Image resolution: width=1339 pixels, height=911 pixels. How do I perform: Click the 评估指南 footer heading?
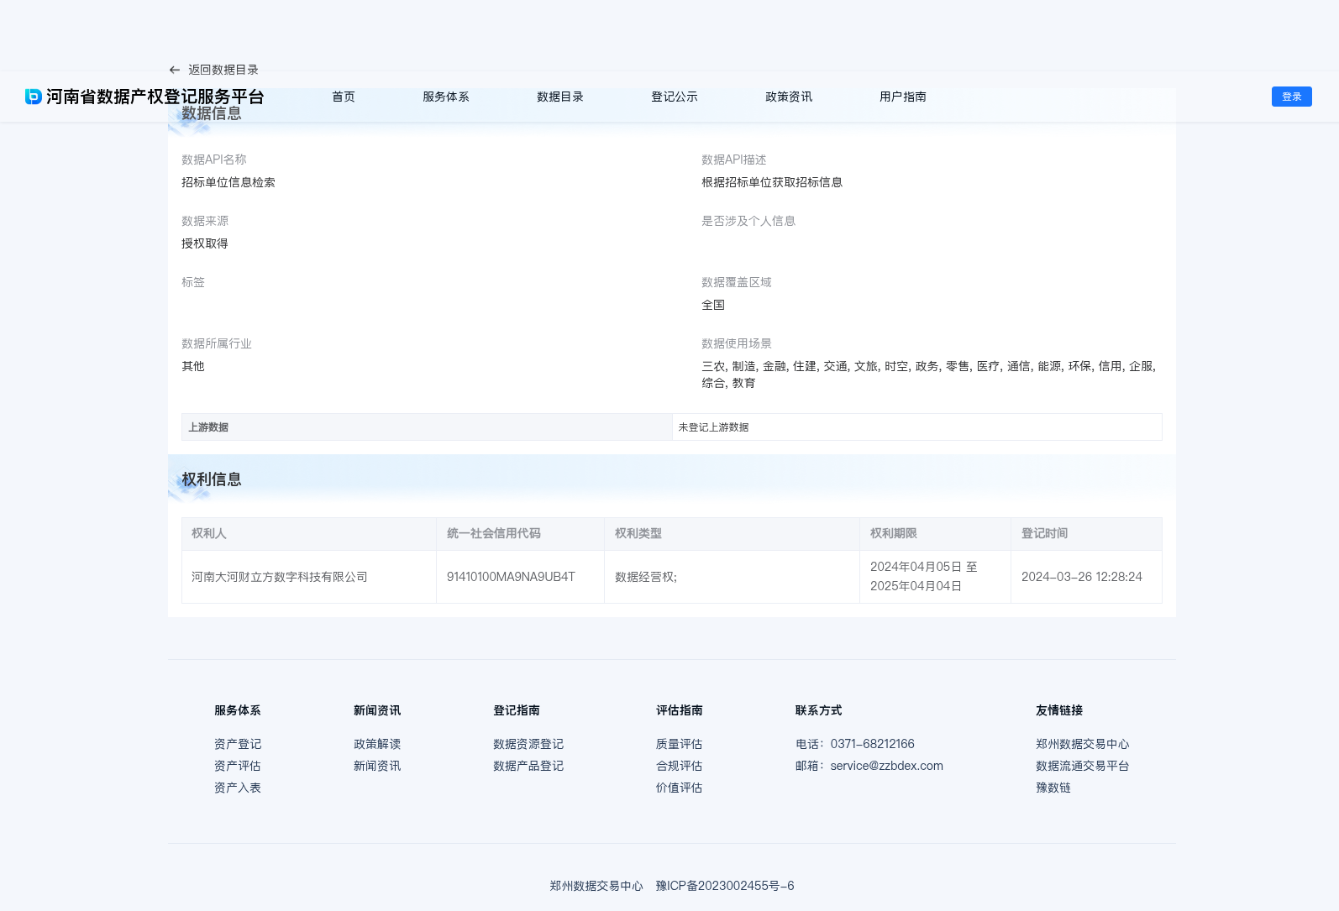coord(680,710)
